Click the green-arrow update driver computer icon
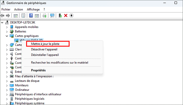This screenshot has width=183, height=105. [x=60, y=15]
